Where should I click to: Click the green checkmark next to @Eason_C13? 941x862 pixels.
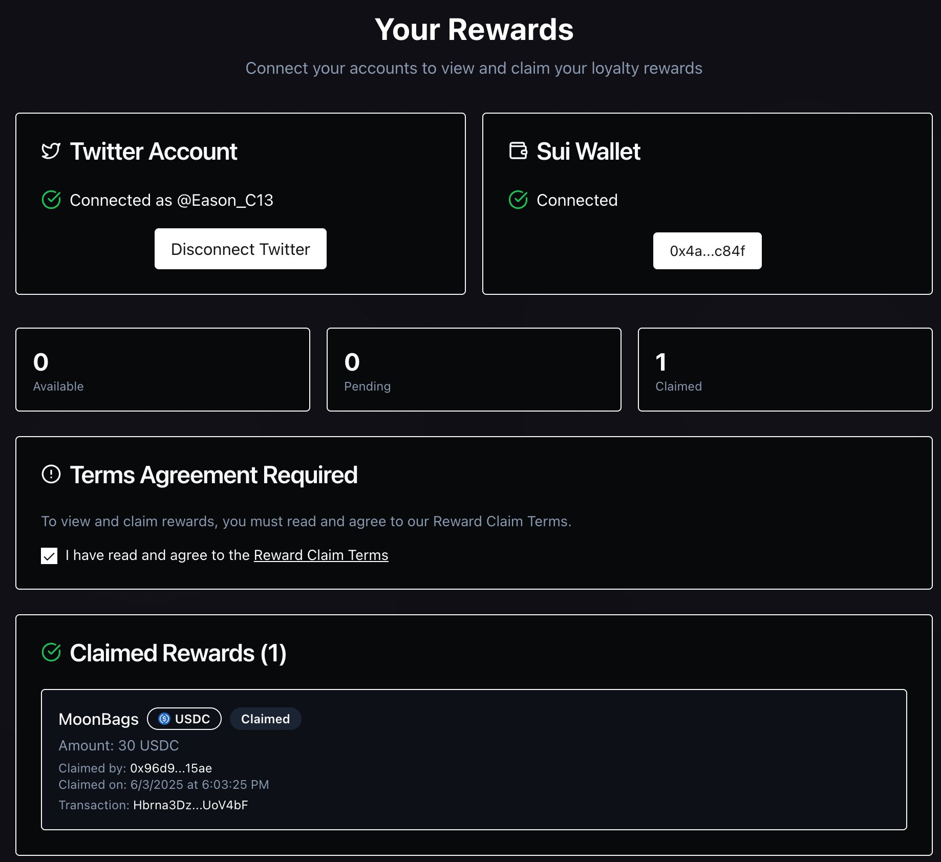(51, 200)
